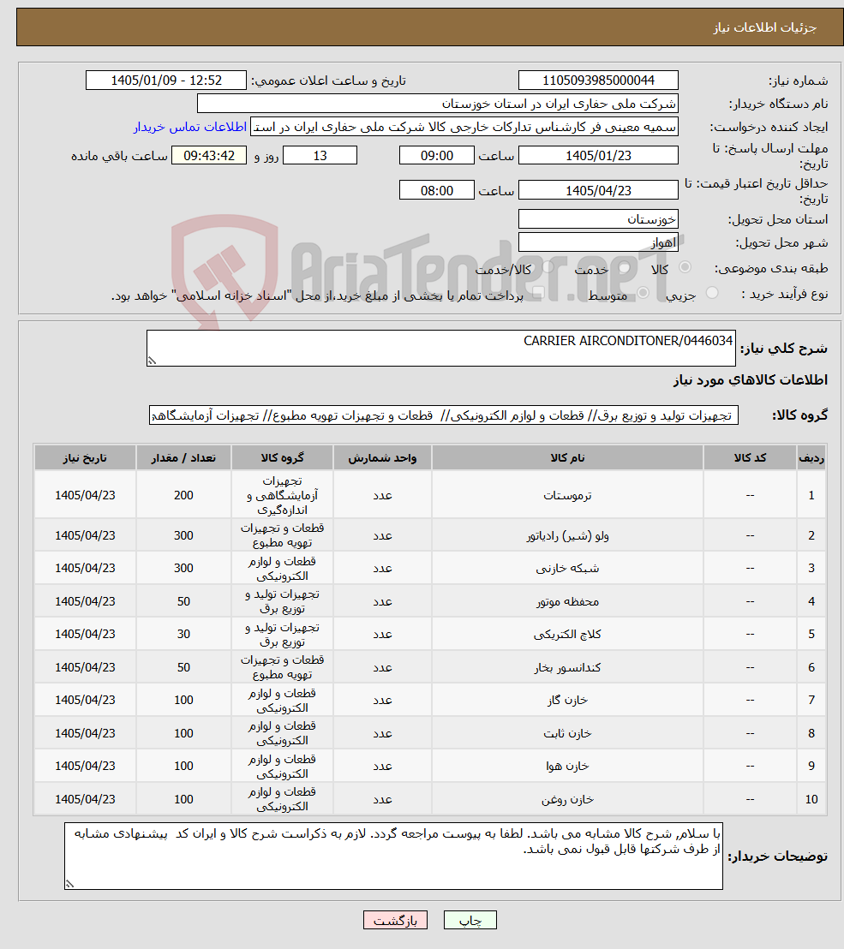This screenshot has height=949, width=844.
Task: Click the item name خازن گاز
Action: click(x=567, y=701)
